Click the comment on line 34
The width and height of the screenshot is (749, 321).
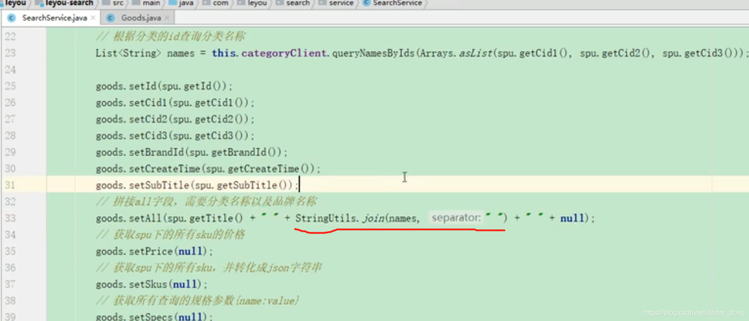[x=170, y=235]
